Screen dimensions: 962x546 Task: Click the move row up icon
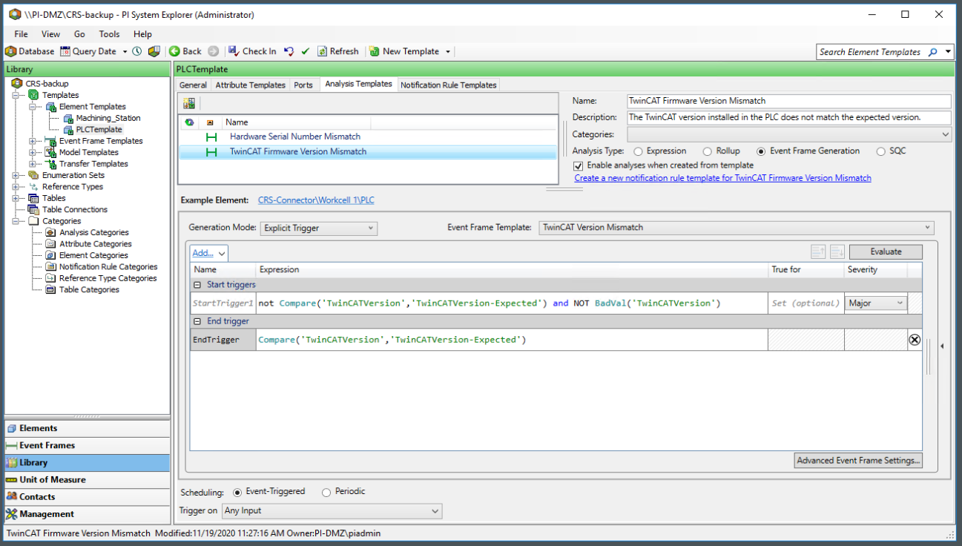pos(818,252)
